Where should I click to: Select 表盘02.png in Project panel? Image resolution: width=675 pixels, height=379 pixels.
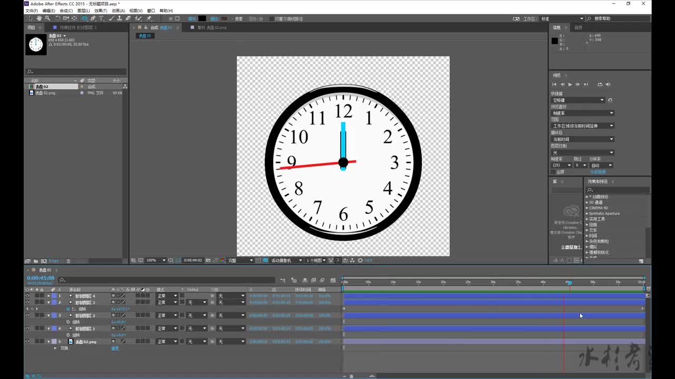(45, 93)
